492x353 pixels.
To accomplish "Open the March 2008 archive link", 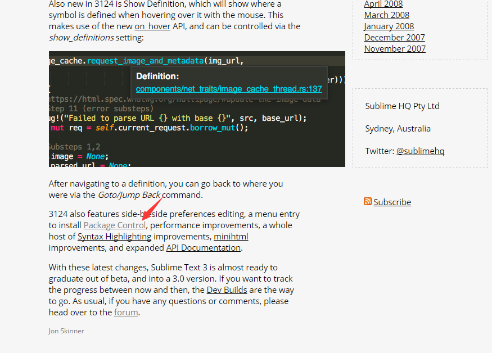I will (387, 15).
